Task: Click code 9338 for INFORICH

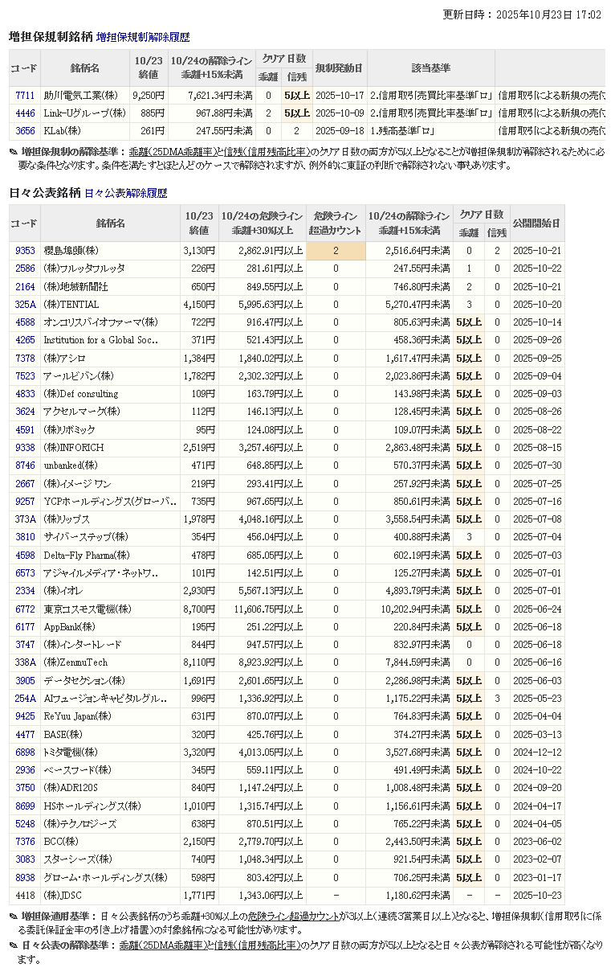Action: (x=25, y=448)
